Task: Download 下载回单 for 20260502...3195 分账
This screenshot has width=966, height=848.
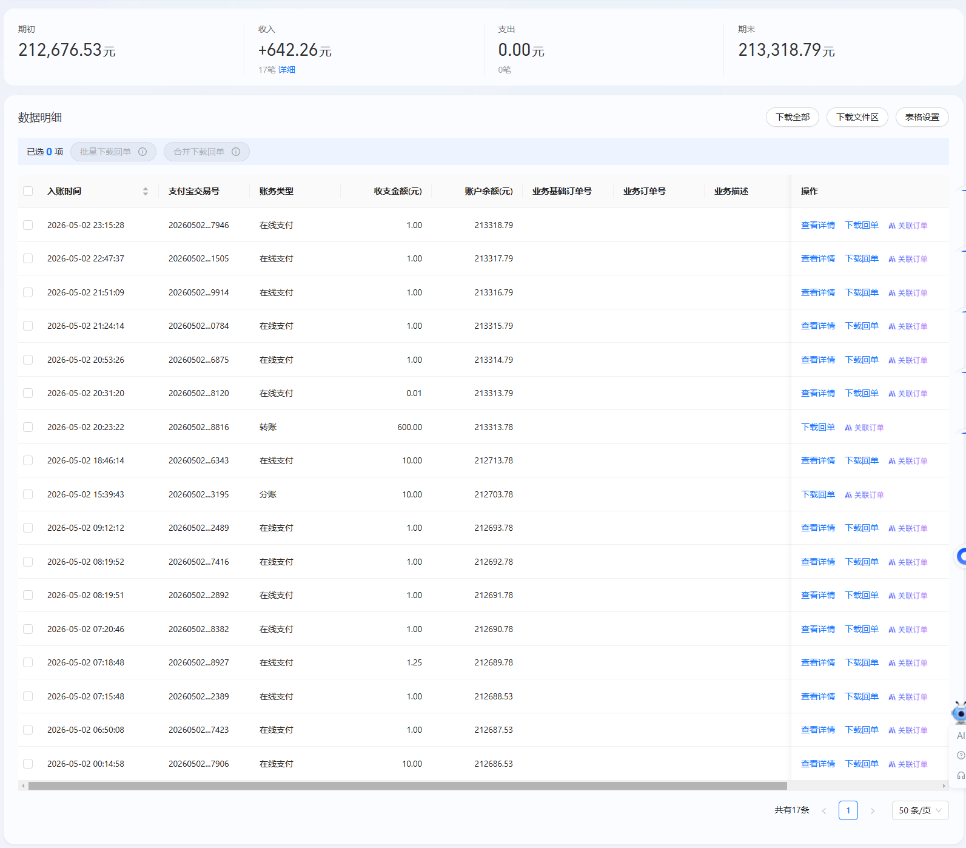Action: 818,494
